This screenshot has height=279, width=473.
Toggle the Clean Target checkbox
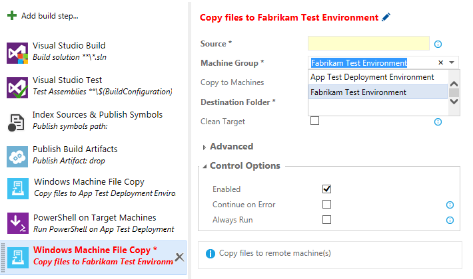314,121
